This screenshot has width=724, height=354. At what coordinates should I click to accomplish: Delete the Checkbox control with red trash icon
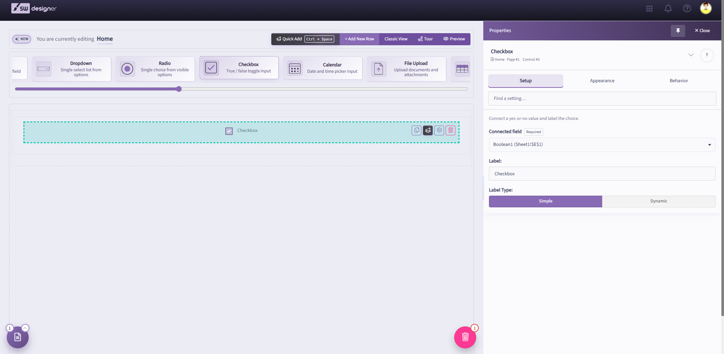pos(450,130)
